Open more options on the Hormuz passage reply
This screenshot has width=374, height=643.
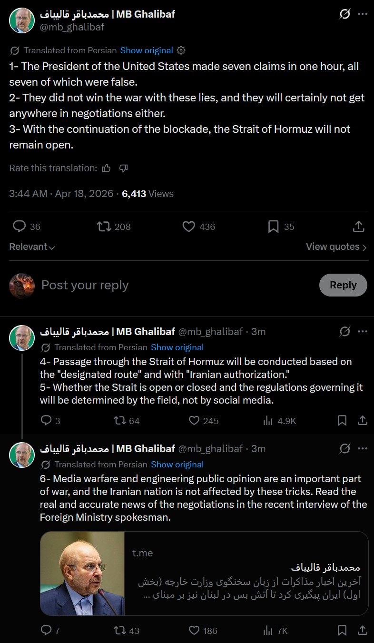363,331
